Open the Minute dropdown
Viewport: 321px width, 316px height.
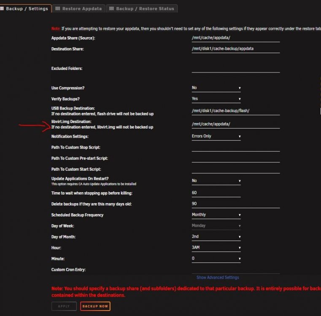(x=216, y=259)
